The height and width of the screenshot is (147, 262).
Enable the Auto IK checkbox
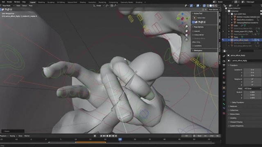[193, 31]
